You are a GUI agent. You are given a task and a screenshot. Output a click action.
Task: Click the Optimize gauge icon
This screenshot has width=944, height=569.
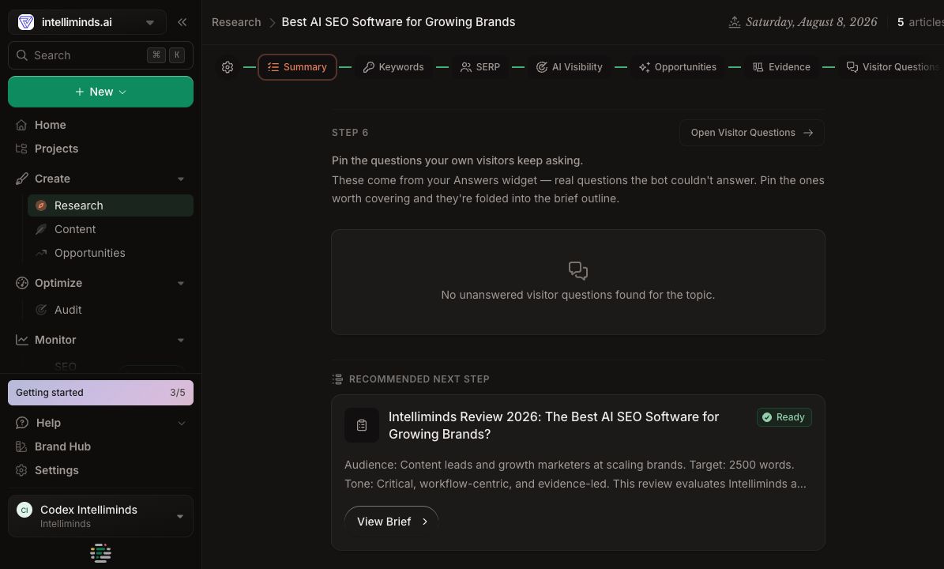point(21,283)
